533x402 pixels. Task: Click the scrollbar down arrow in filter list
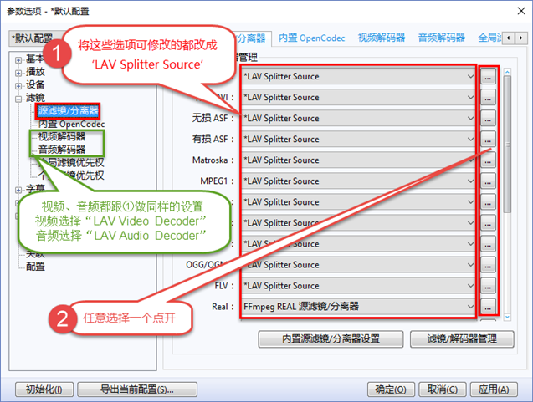click(x=507, y=317)
